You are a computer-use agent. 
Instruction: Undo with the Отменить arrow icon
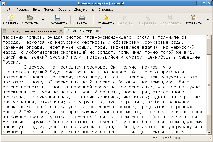pos(105,18)
